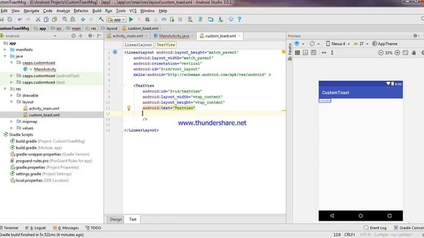Open the Navigate menu
The image size is (424, 238).
[31, 11]
